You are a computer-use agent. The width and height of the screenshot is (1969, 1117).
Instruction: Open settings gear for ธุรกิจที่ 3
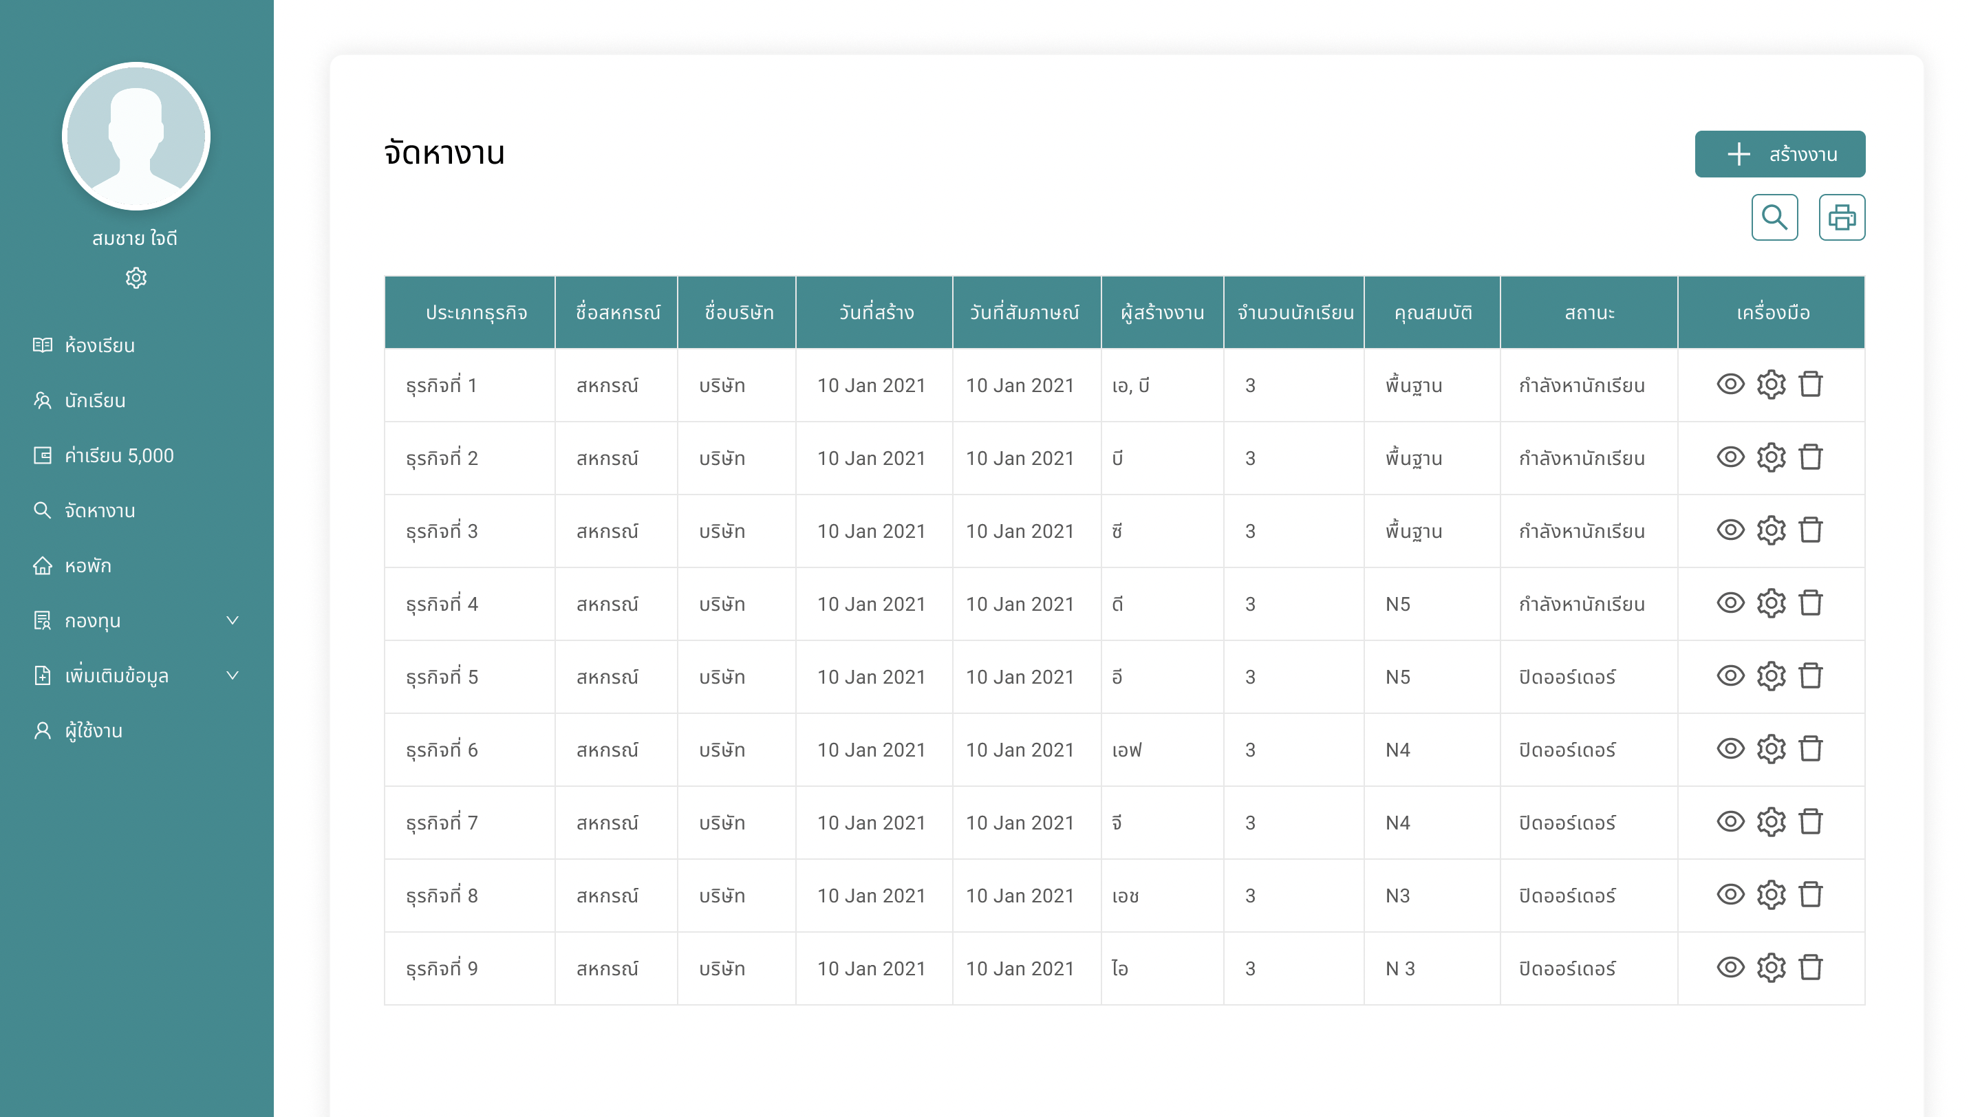pos(1771,530)
